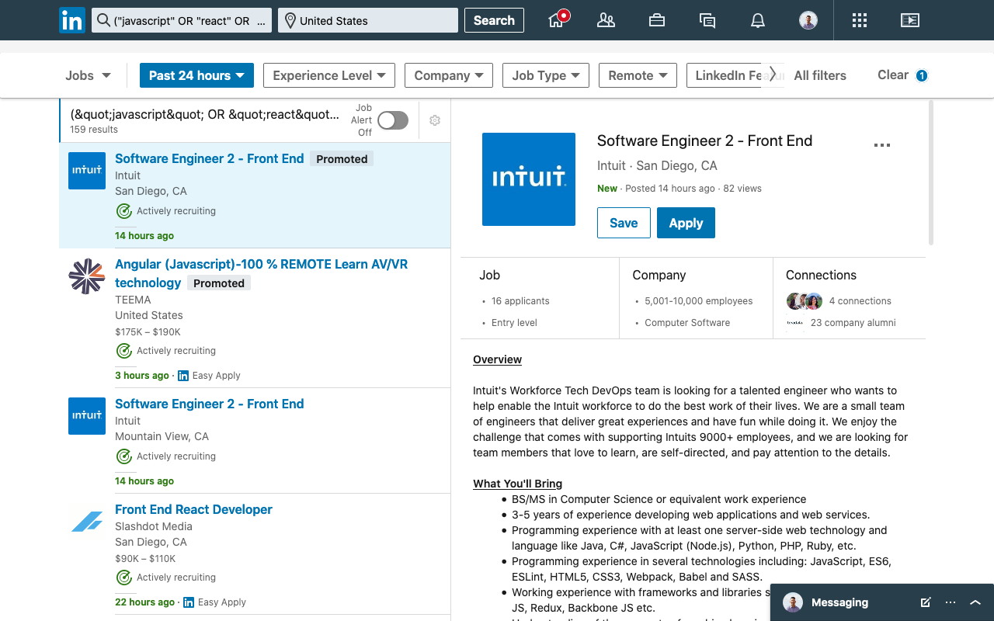Open My Network people icon

point(606,20)
